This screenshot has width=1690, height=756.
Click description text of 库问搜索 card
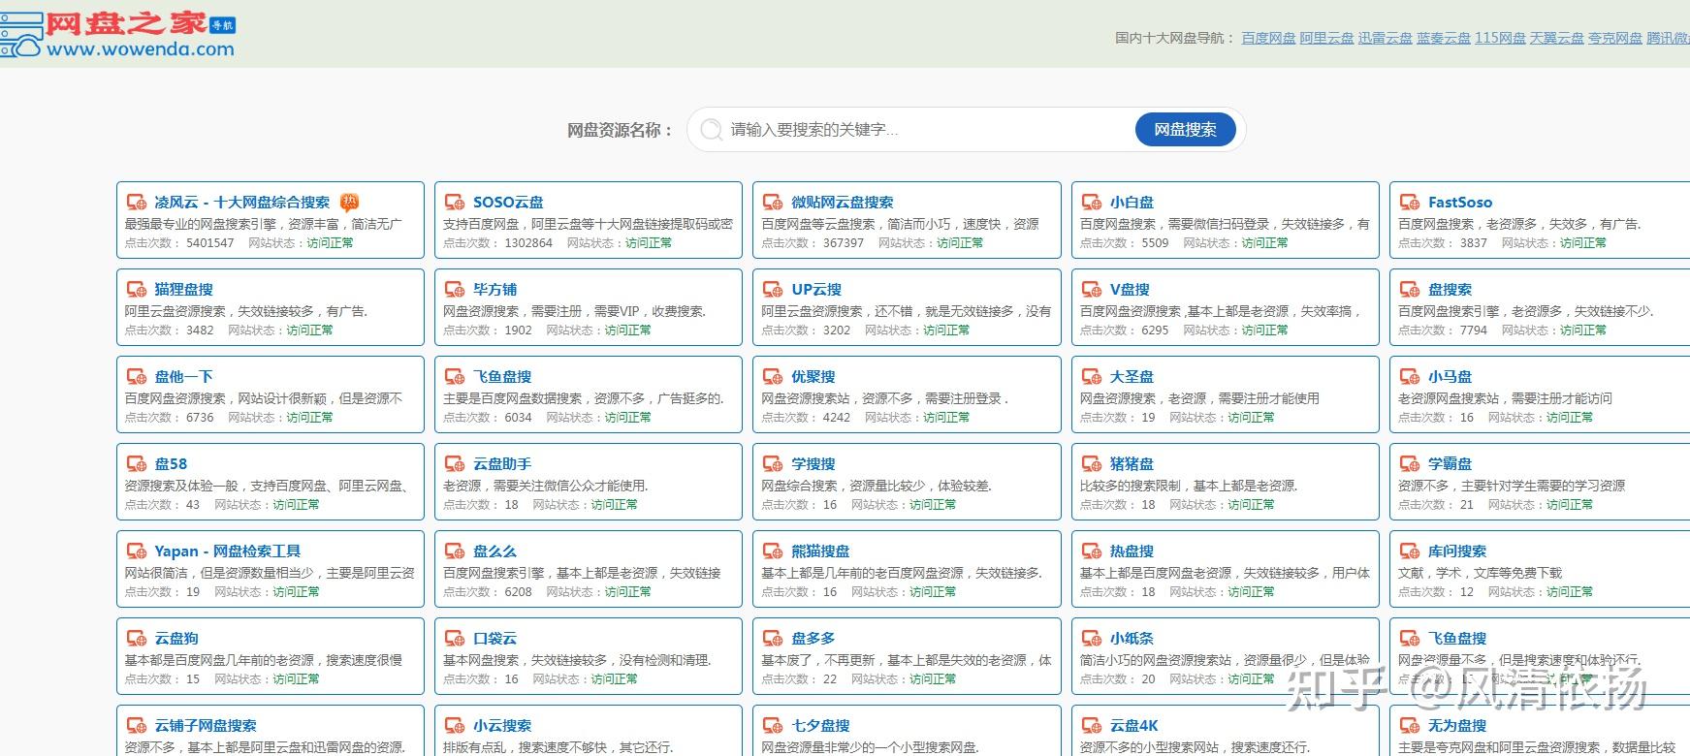point(1480,573)
